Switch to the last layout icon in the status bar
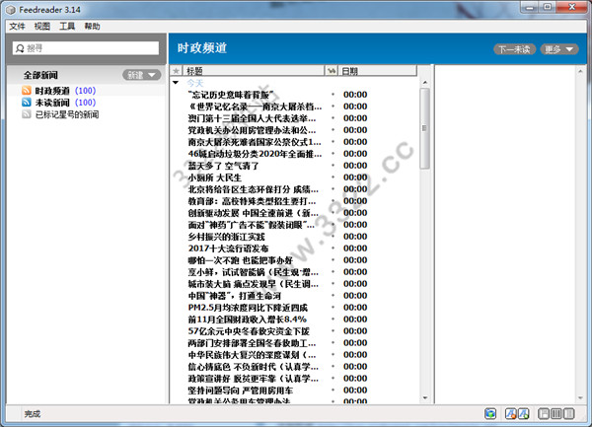 (568, 414)
